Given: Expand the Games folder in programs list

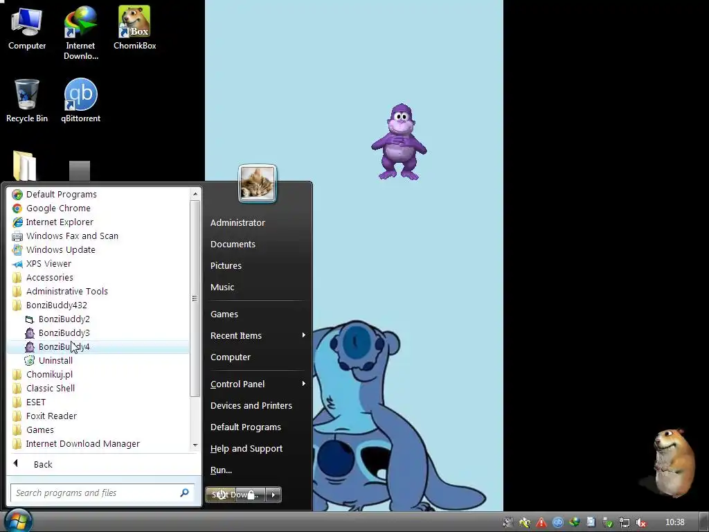Looking at the screenshot, I should tap(98, 429).
